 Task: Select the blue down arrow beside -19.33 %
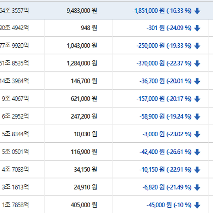(x=197, y=46)
